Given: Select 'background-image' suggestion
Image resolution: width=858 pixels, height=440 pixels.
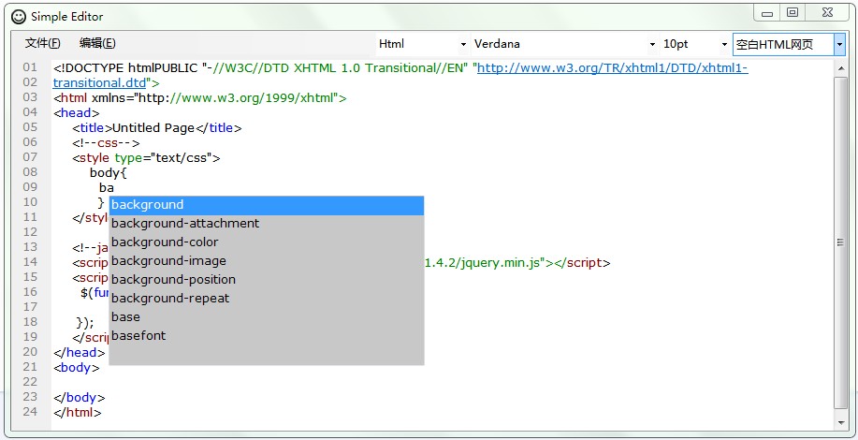Looking at the screenshot, I should pos(267,261).
